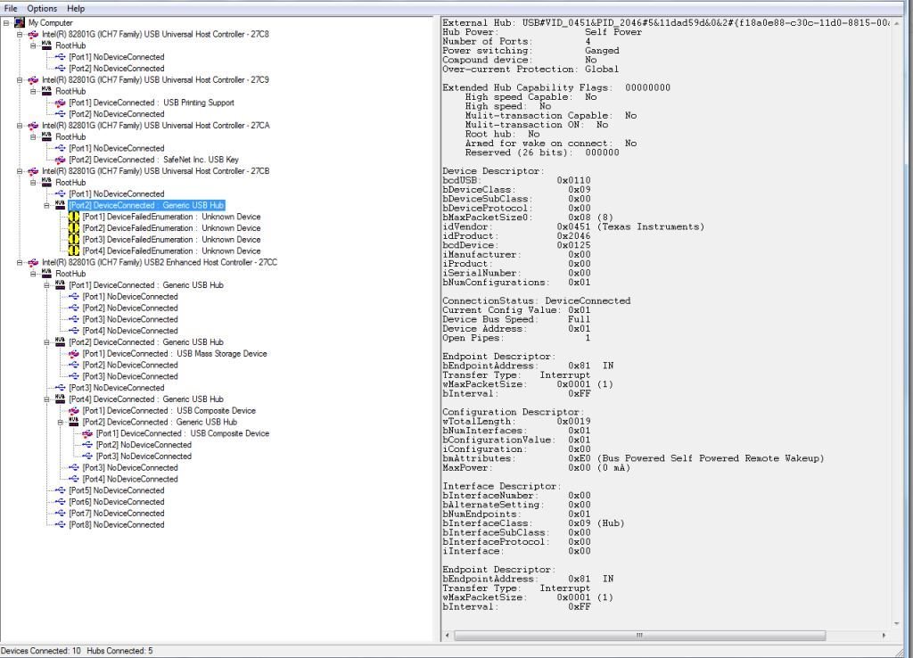The height and width of the screenshot is (658, 913).
Task: Collapse the 27C8 Universal Host Controller node
Action: [20, 35]
